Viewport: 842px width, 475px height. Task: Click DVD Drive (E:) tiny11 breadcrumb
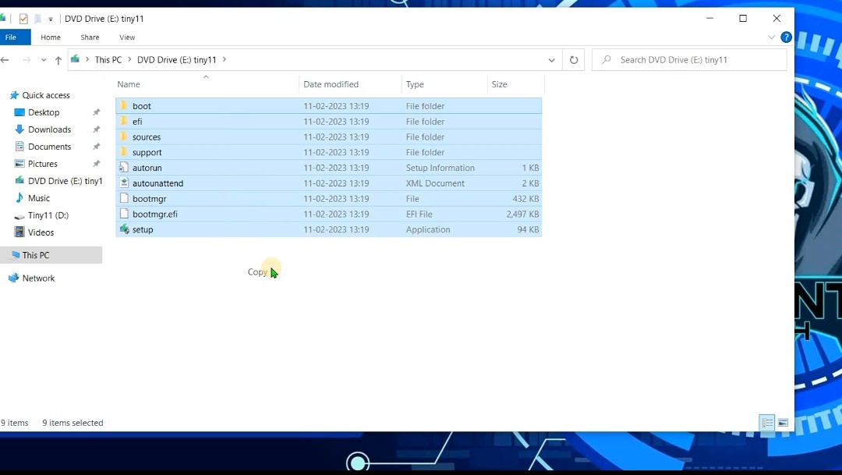pos(176,59)
